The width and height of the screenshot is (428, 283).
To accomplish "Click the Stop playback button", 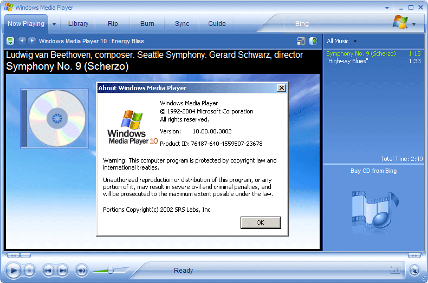I will click(29, 271).
